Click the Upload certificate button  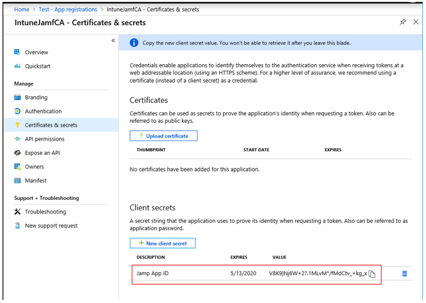[x=164, y=136]
